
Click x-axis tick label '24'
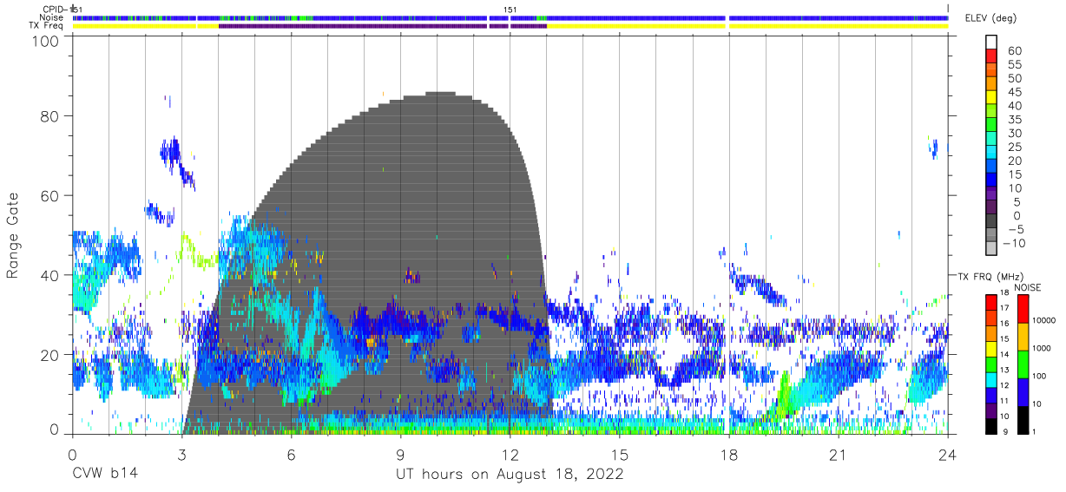pos(948,455)
